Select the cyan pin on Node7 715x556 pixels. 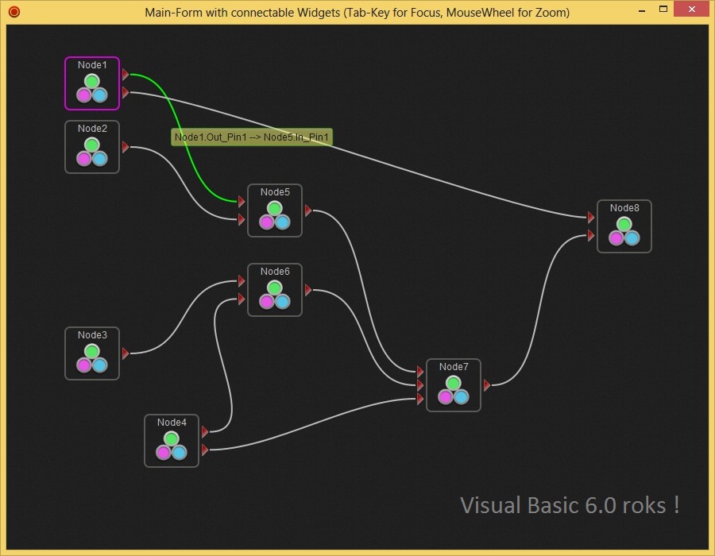462,397
